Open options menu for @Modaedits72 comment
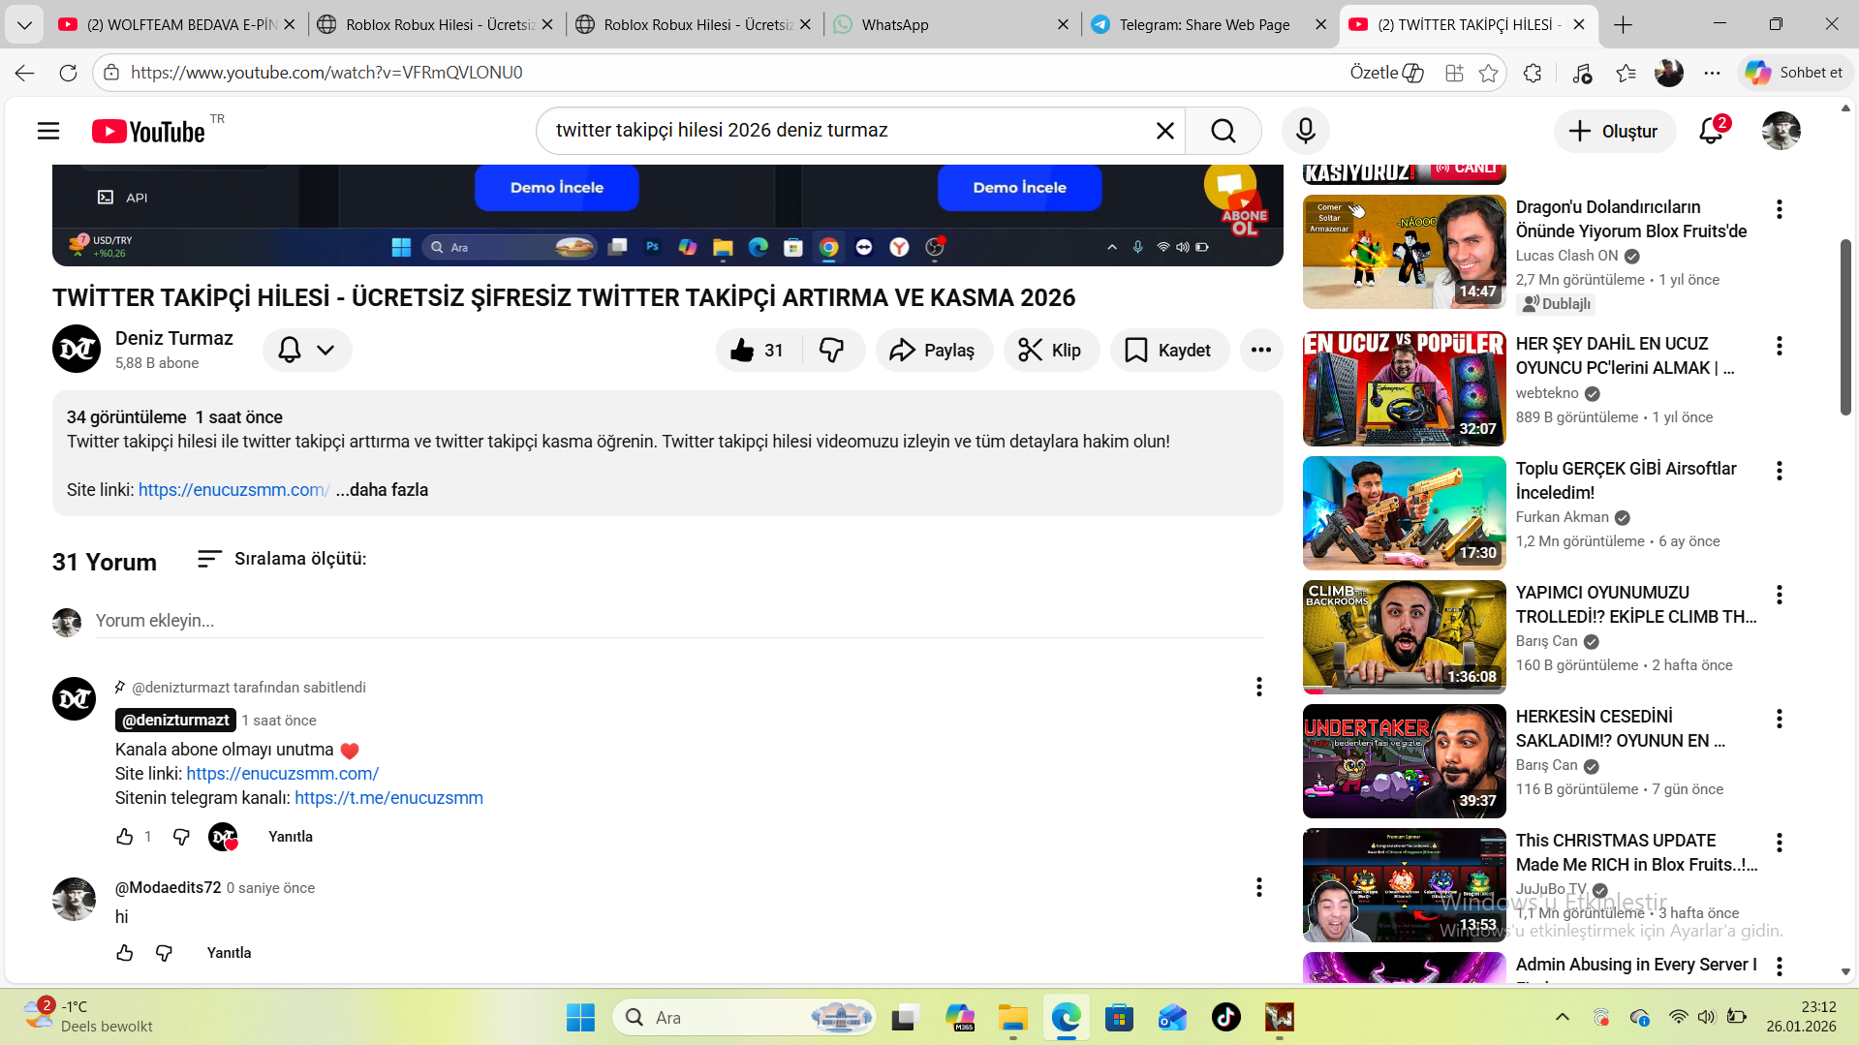 click(1258, 887)
